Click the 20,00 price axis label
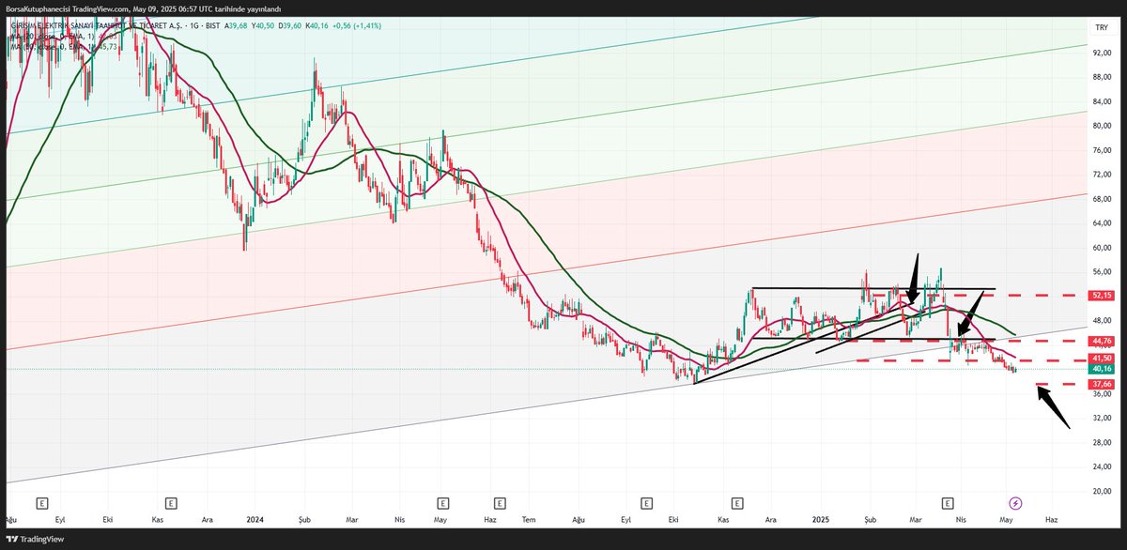This screenshot has height=550, width=1127. click(1102, 491)
